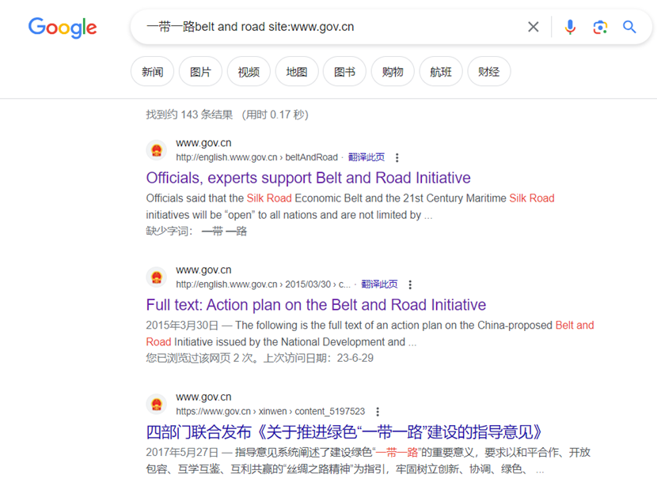Click gov.cn favicon of Full text result
Image resolution: width=657 pixels, height=482 pixels.
click(x=157, y=277)
